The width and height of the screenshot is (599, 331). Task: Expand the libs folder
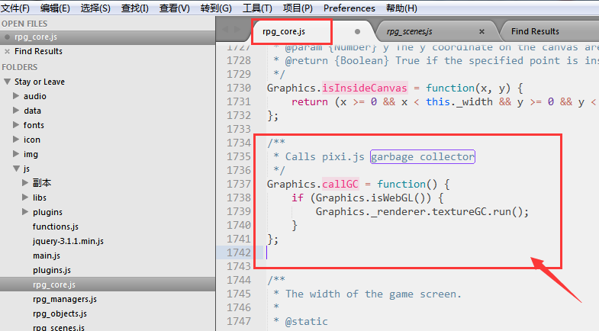[25, 198]
